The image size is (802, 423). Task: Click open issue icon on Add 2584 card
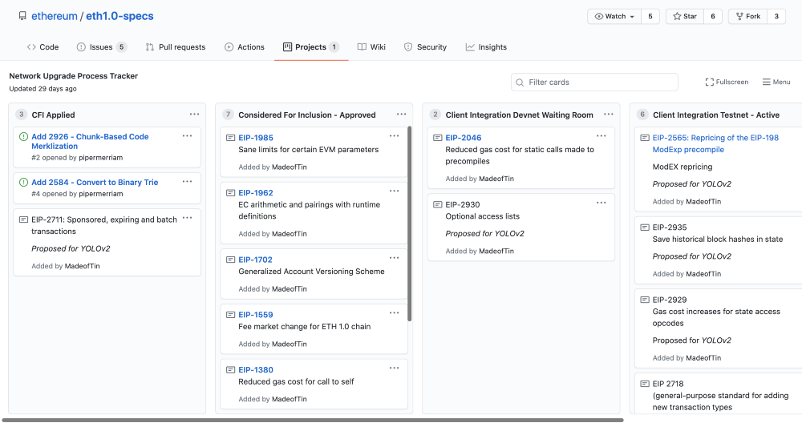point(23,182)
